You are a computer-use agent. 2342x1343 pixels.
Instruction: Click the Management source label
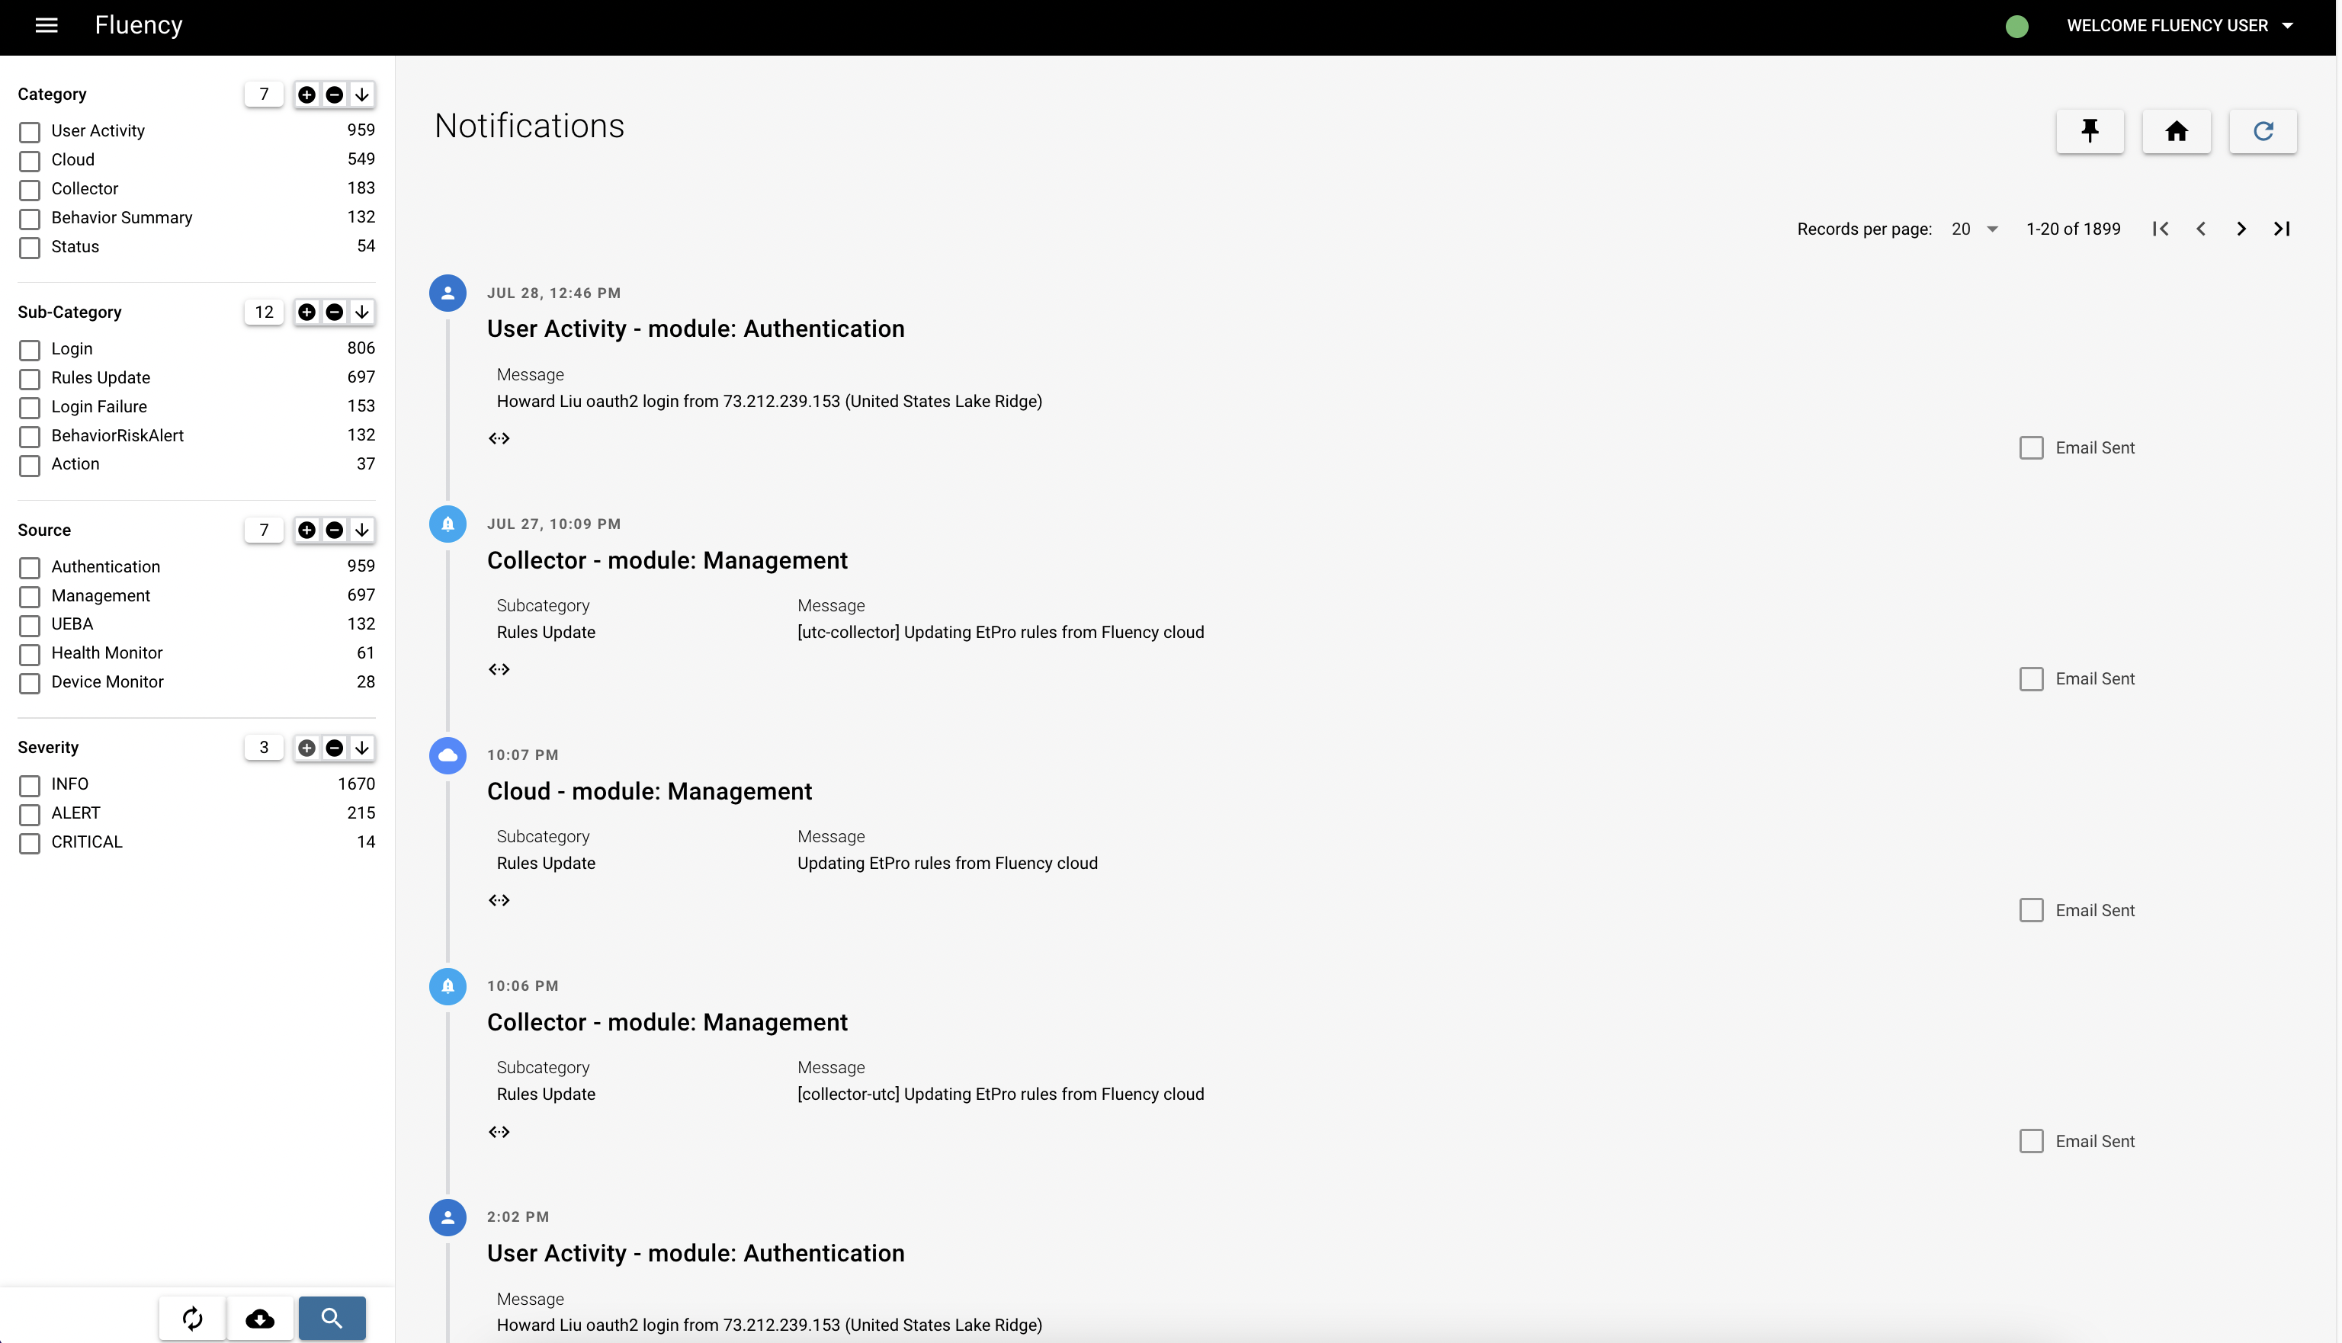pos(101,596)
